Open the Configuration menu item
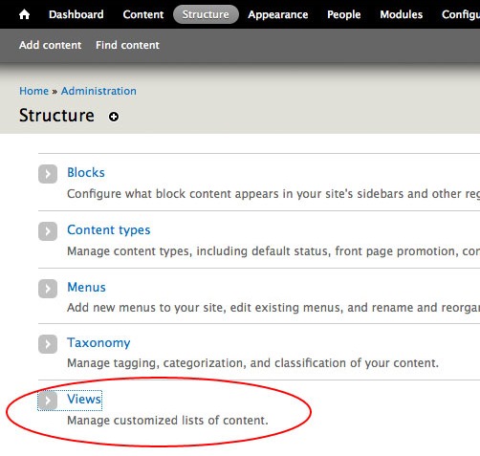Image resolution: width=480 pixels, height=456 pixels. coord(461,14)
